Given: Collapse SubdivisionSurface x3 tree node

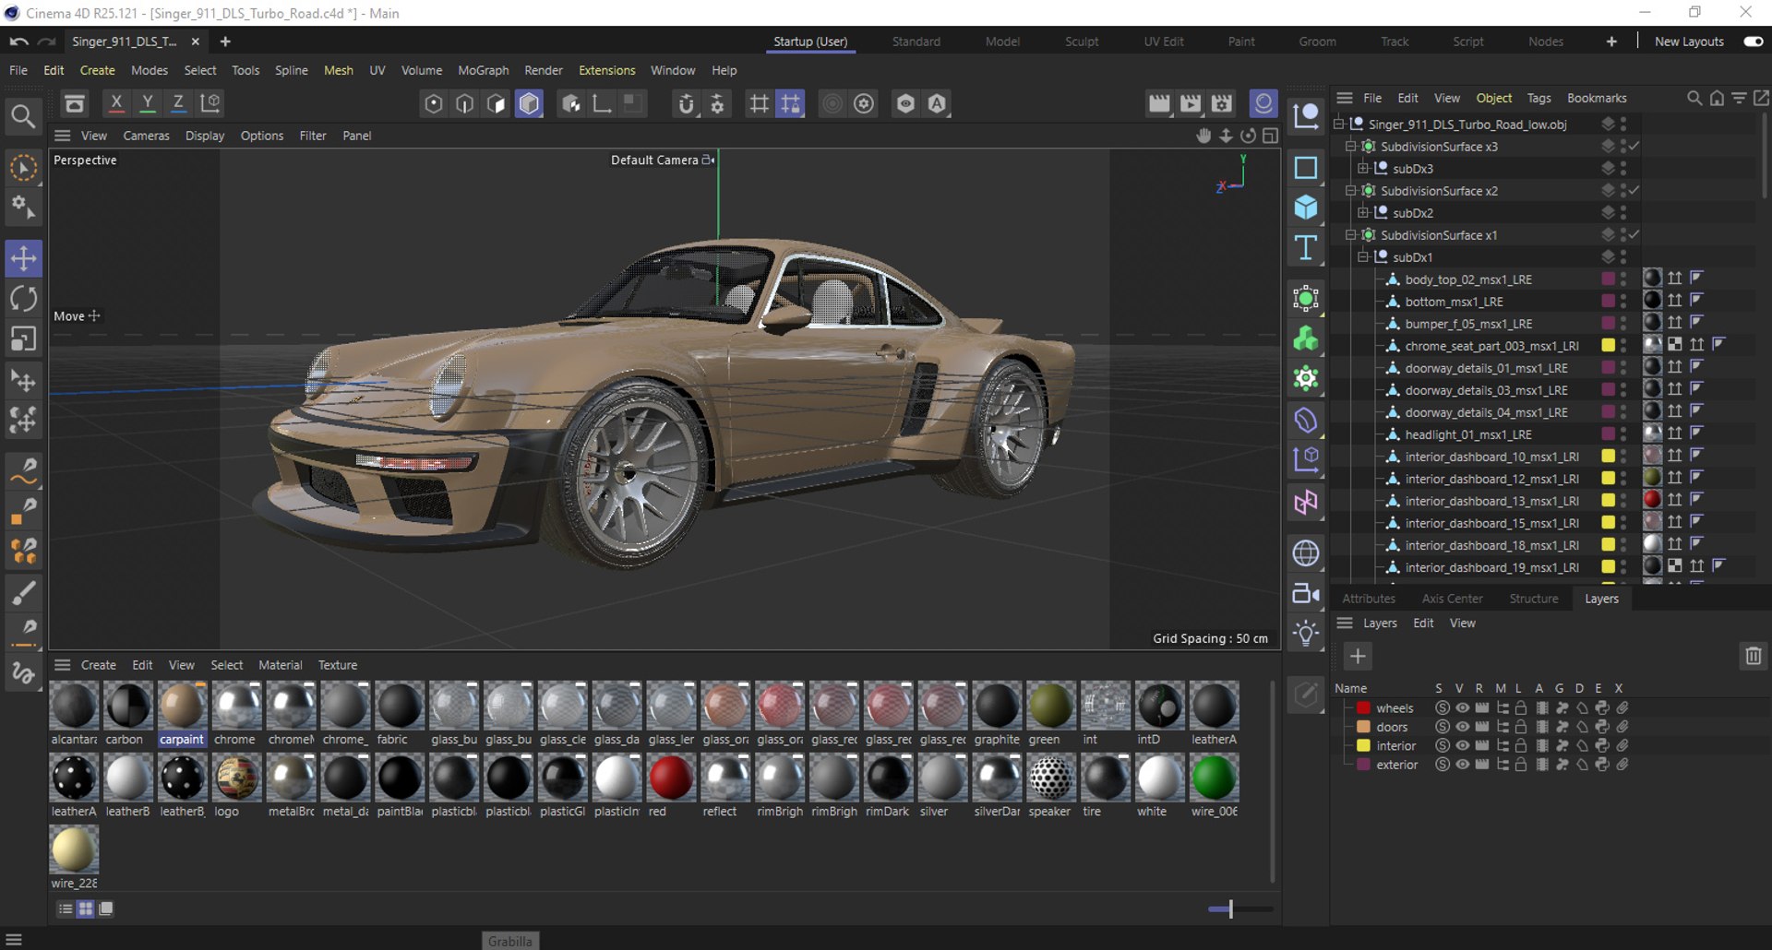Looking at the screenshot, I should pyautogui.click(x=1350, y=146).
